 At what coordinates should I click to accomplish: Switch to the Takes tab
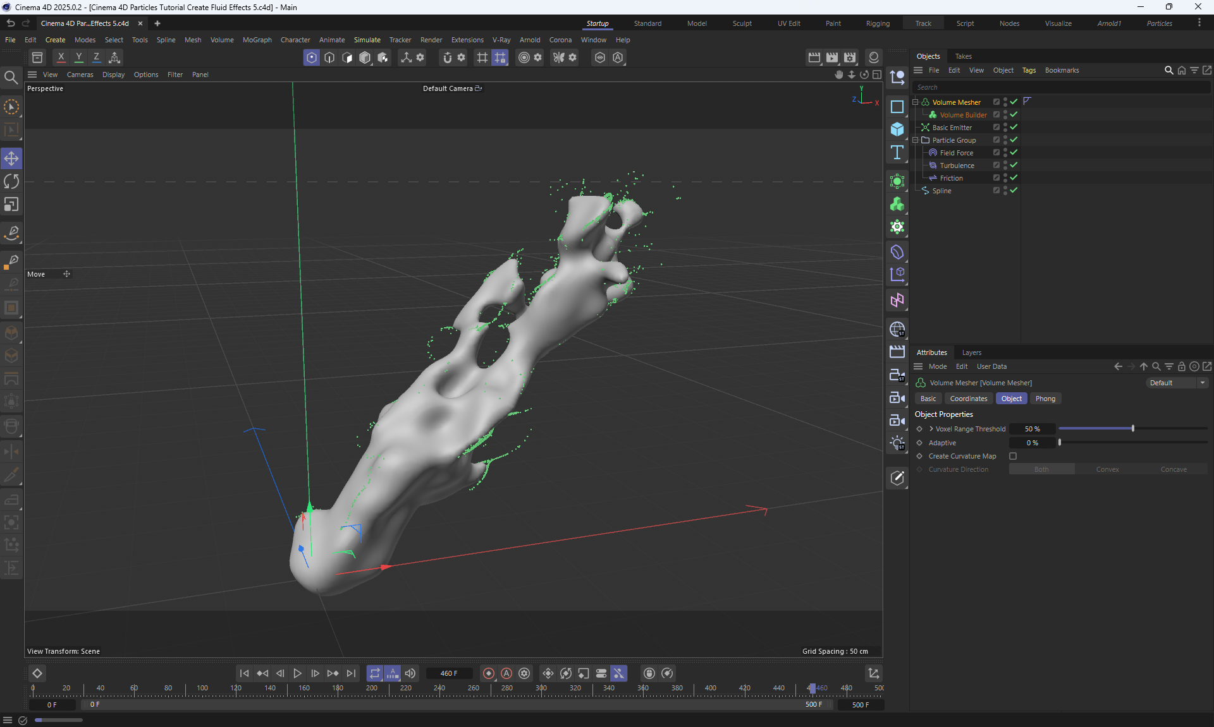963,56
